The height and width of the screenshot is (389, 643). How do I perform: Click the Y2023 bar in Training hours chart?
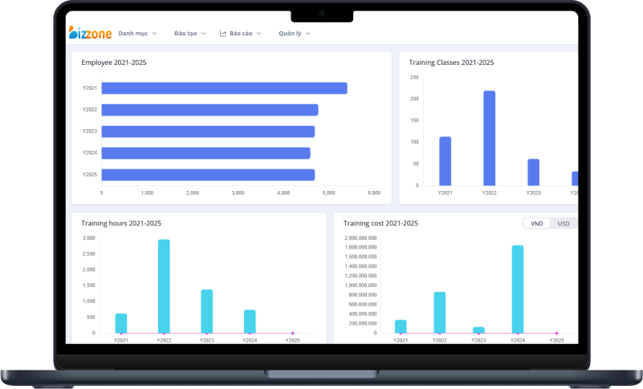click(x=206, y=311)
